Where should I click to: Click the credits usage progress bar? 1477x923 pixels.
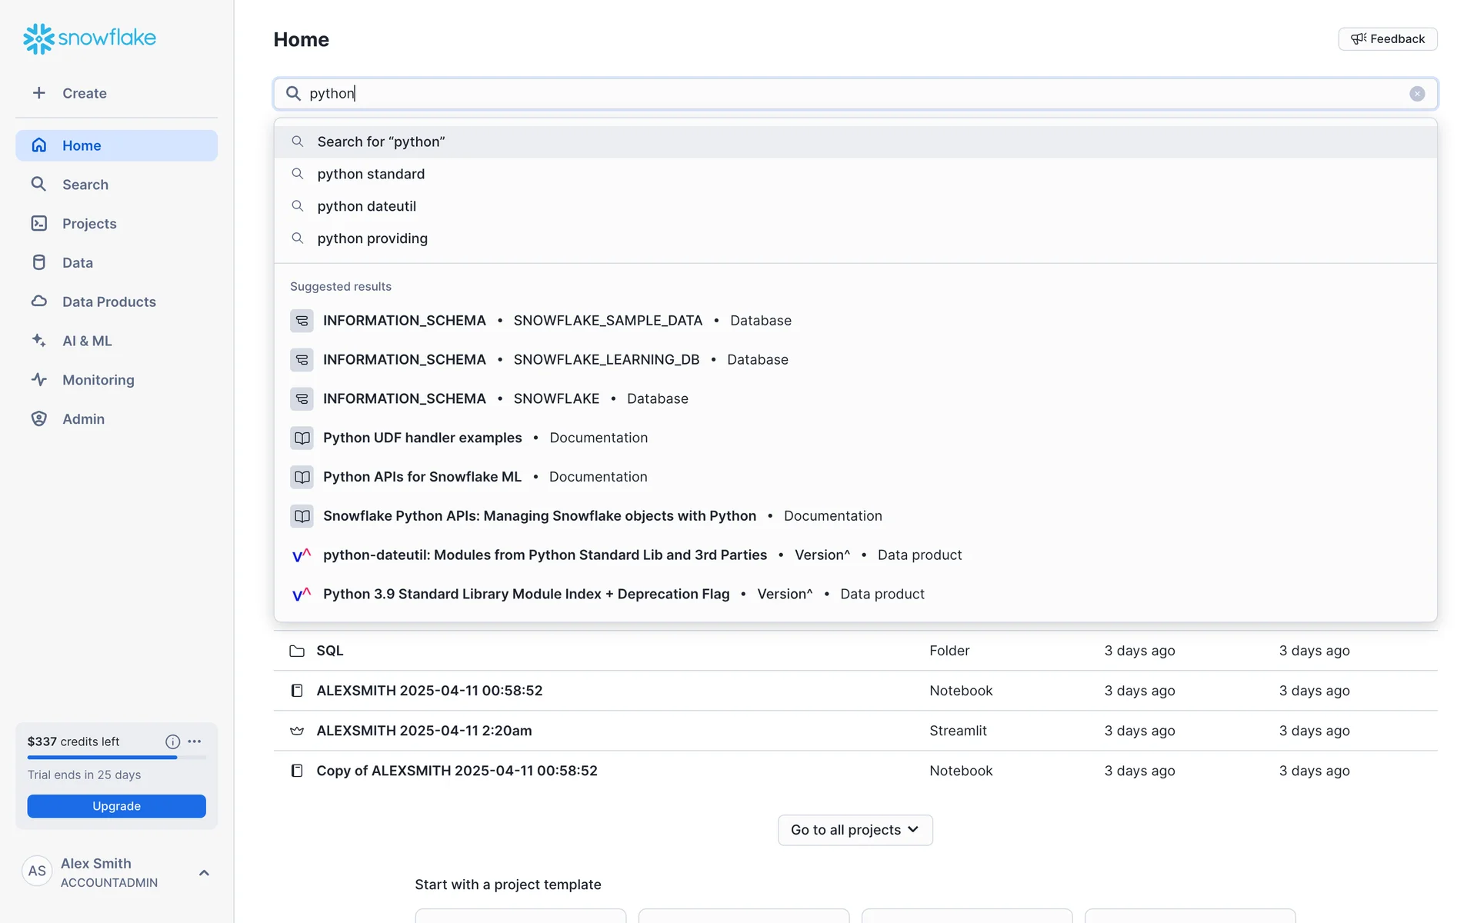(116, 758)
